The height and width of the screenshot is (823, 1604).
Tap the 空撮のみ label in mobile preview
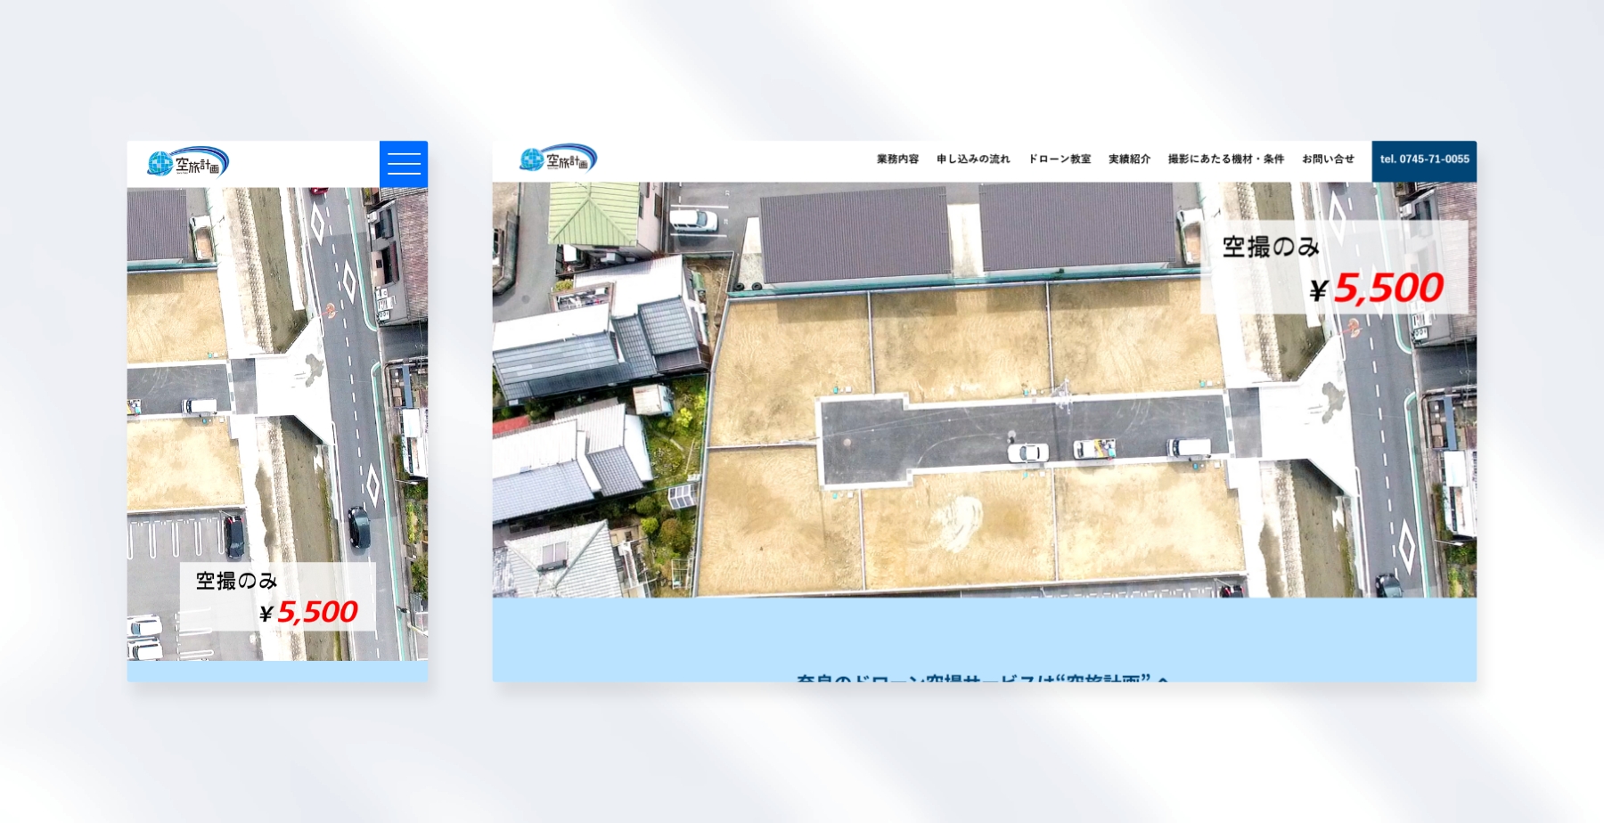237,582
